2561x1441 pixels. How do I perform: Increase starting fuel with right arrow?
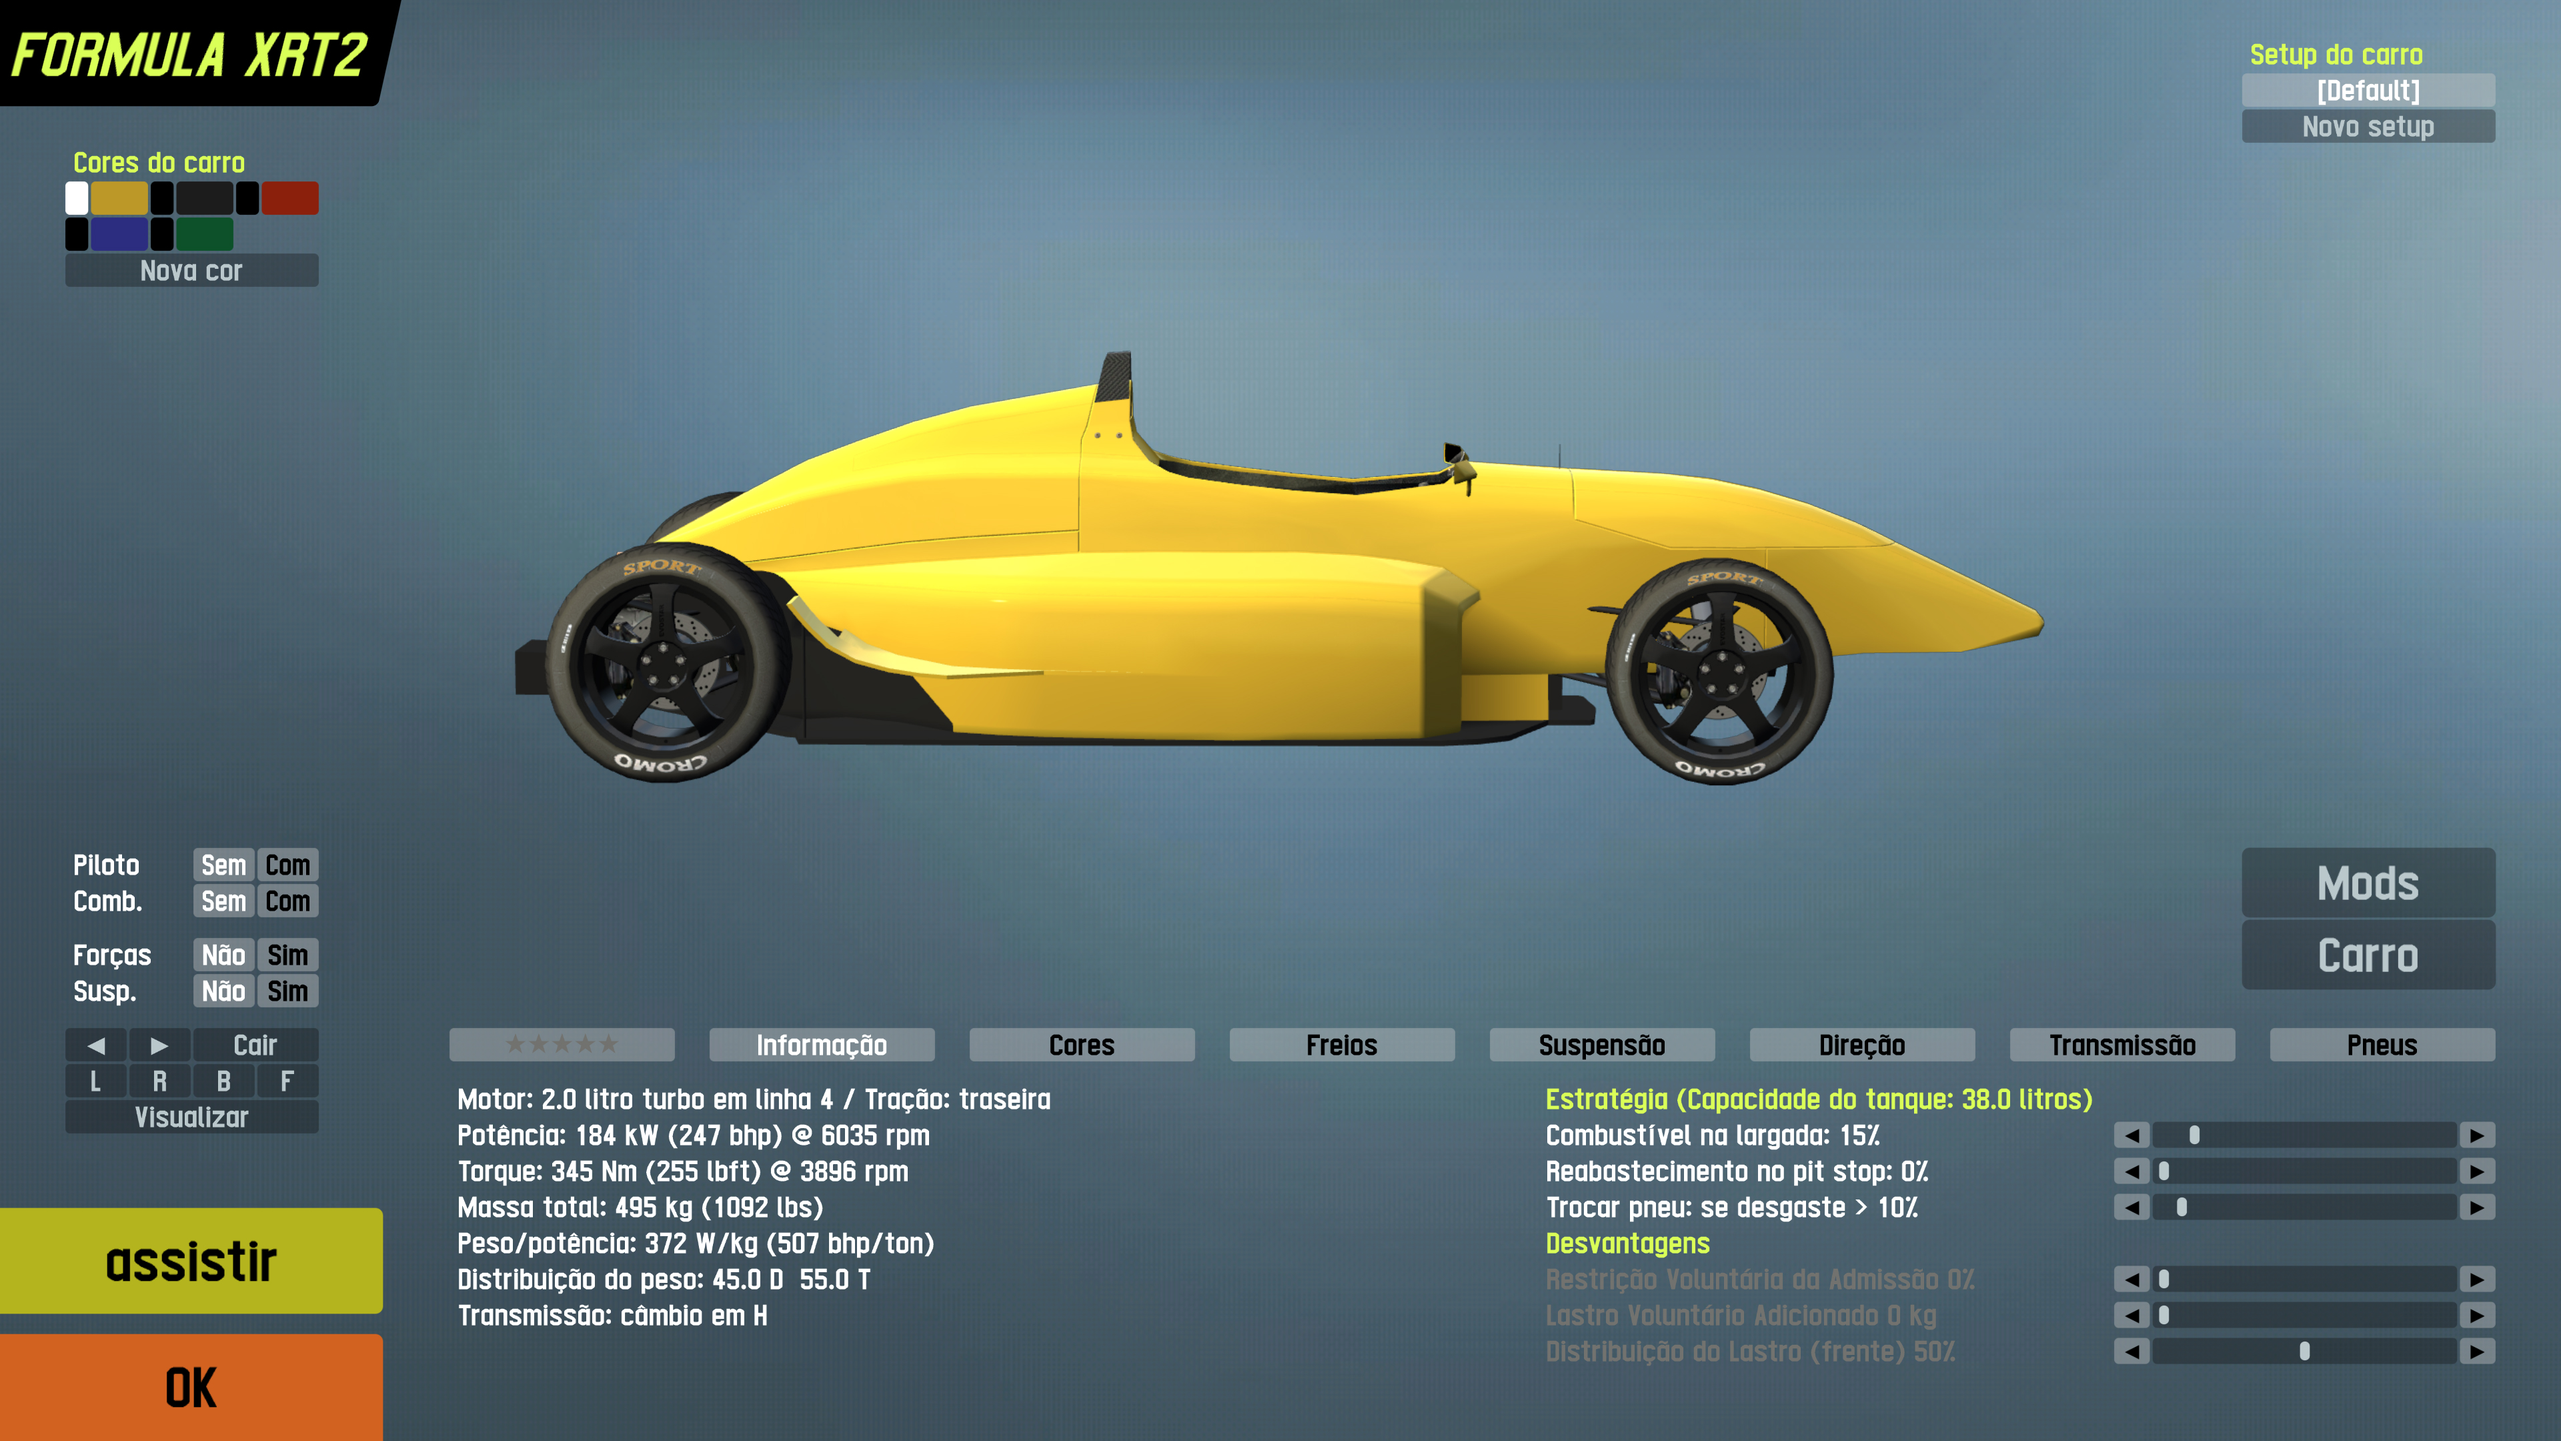[2476, 1135]
